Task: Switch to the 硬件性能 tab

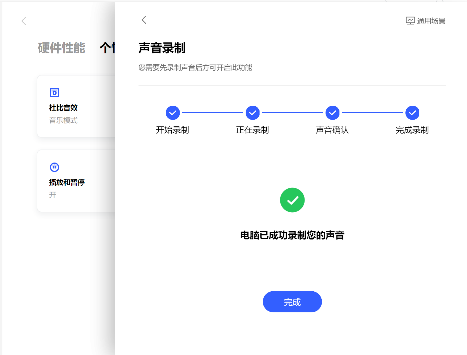Action: tap(62, 48)
